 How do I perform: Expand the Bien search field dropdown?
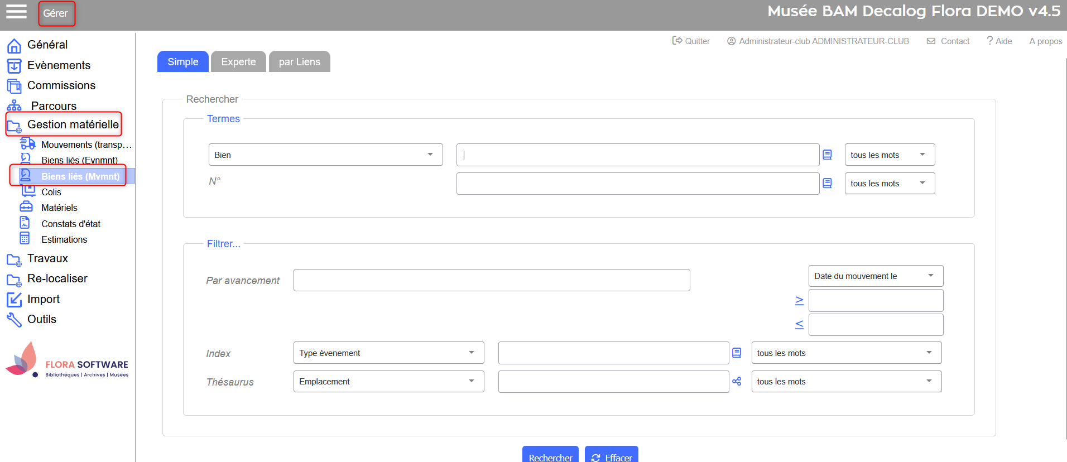pyautogui.click(x=325, y=155)
